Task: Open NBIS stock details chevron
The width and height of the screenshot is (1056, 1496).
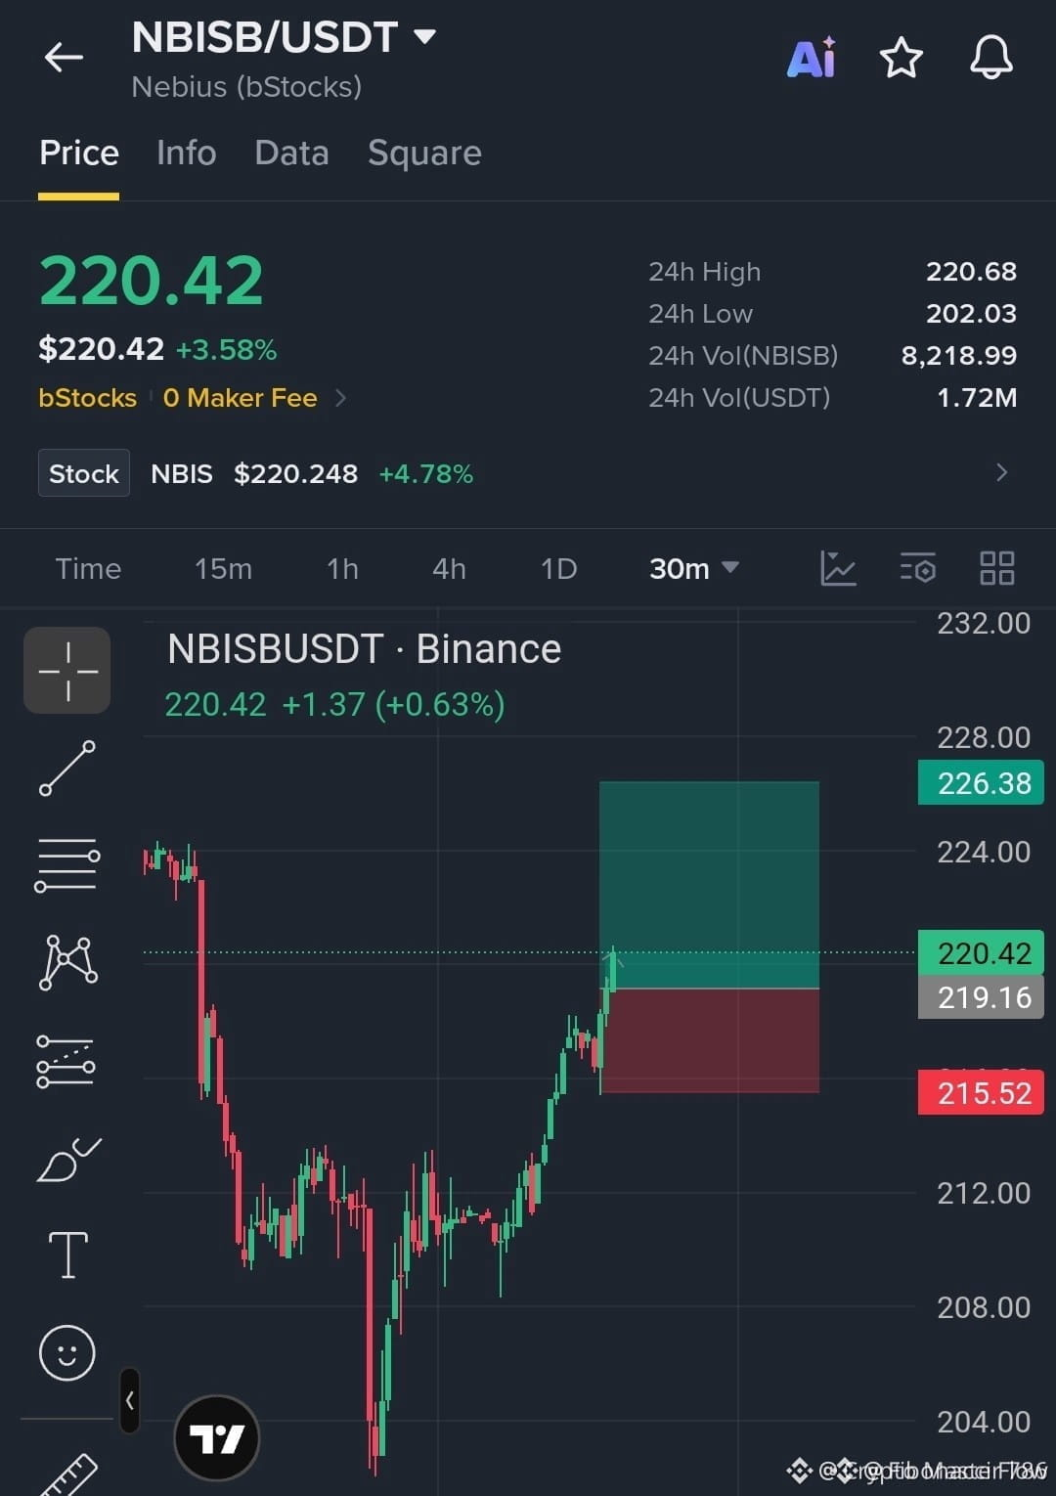Action: coord(1001,473)
